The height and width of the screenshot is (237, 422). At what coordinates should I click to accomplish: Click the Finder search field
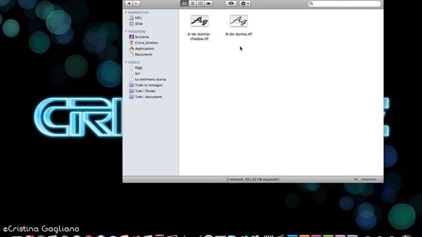click(345, 3)
